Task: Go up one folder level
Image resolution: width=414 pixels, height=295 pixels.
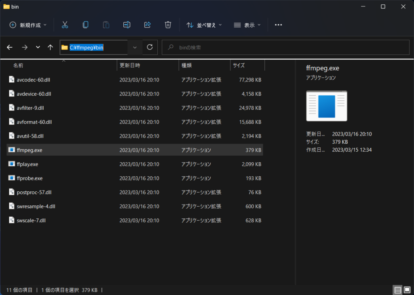Action: tap(50, 48)
